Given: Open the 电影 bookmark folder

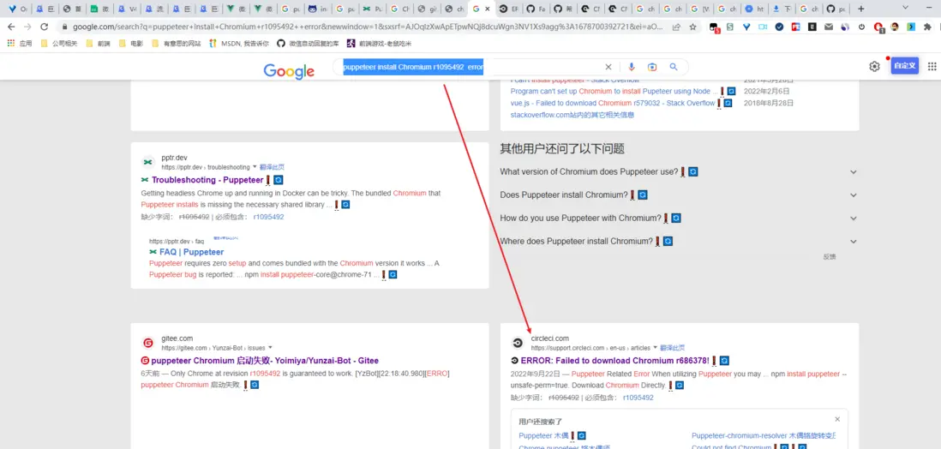Looking at the screenshot, I should tap(131, 43).
